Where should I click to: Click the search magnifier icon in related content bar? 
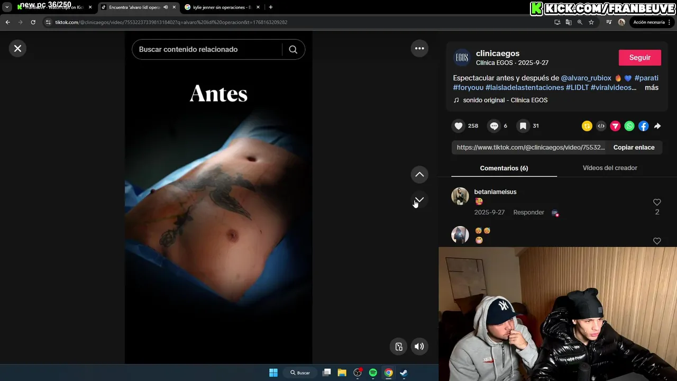(293, 49)
